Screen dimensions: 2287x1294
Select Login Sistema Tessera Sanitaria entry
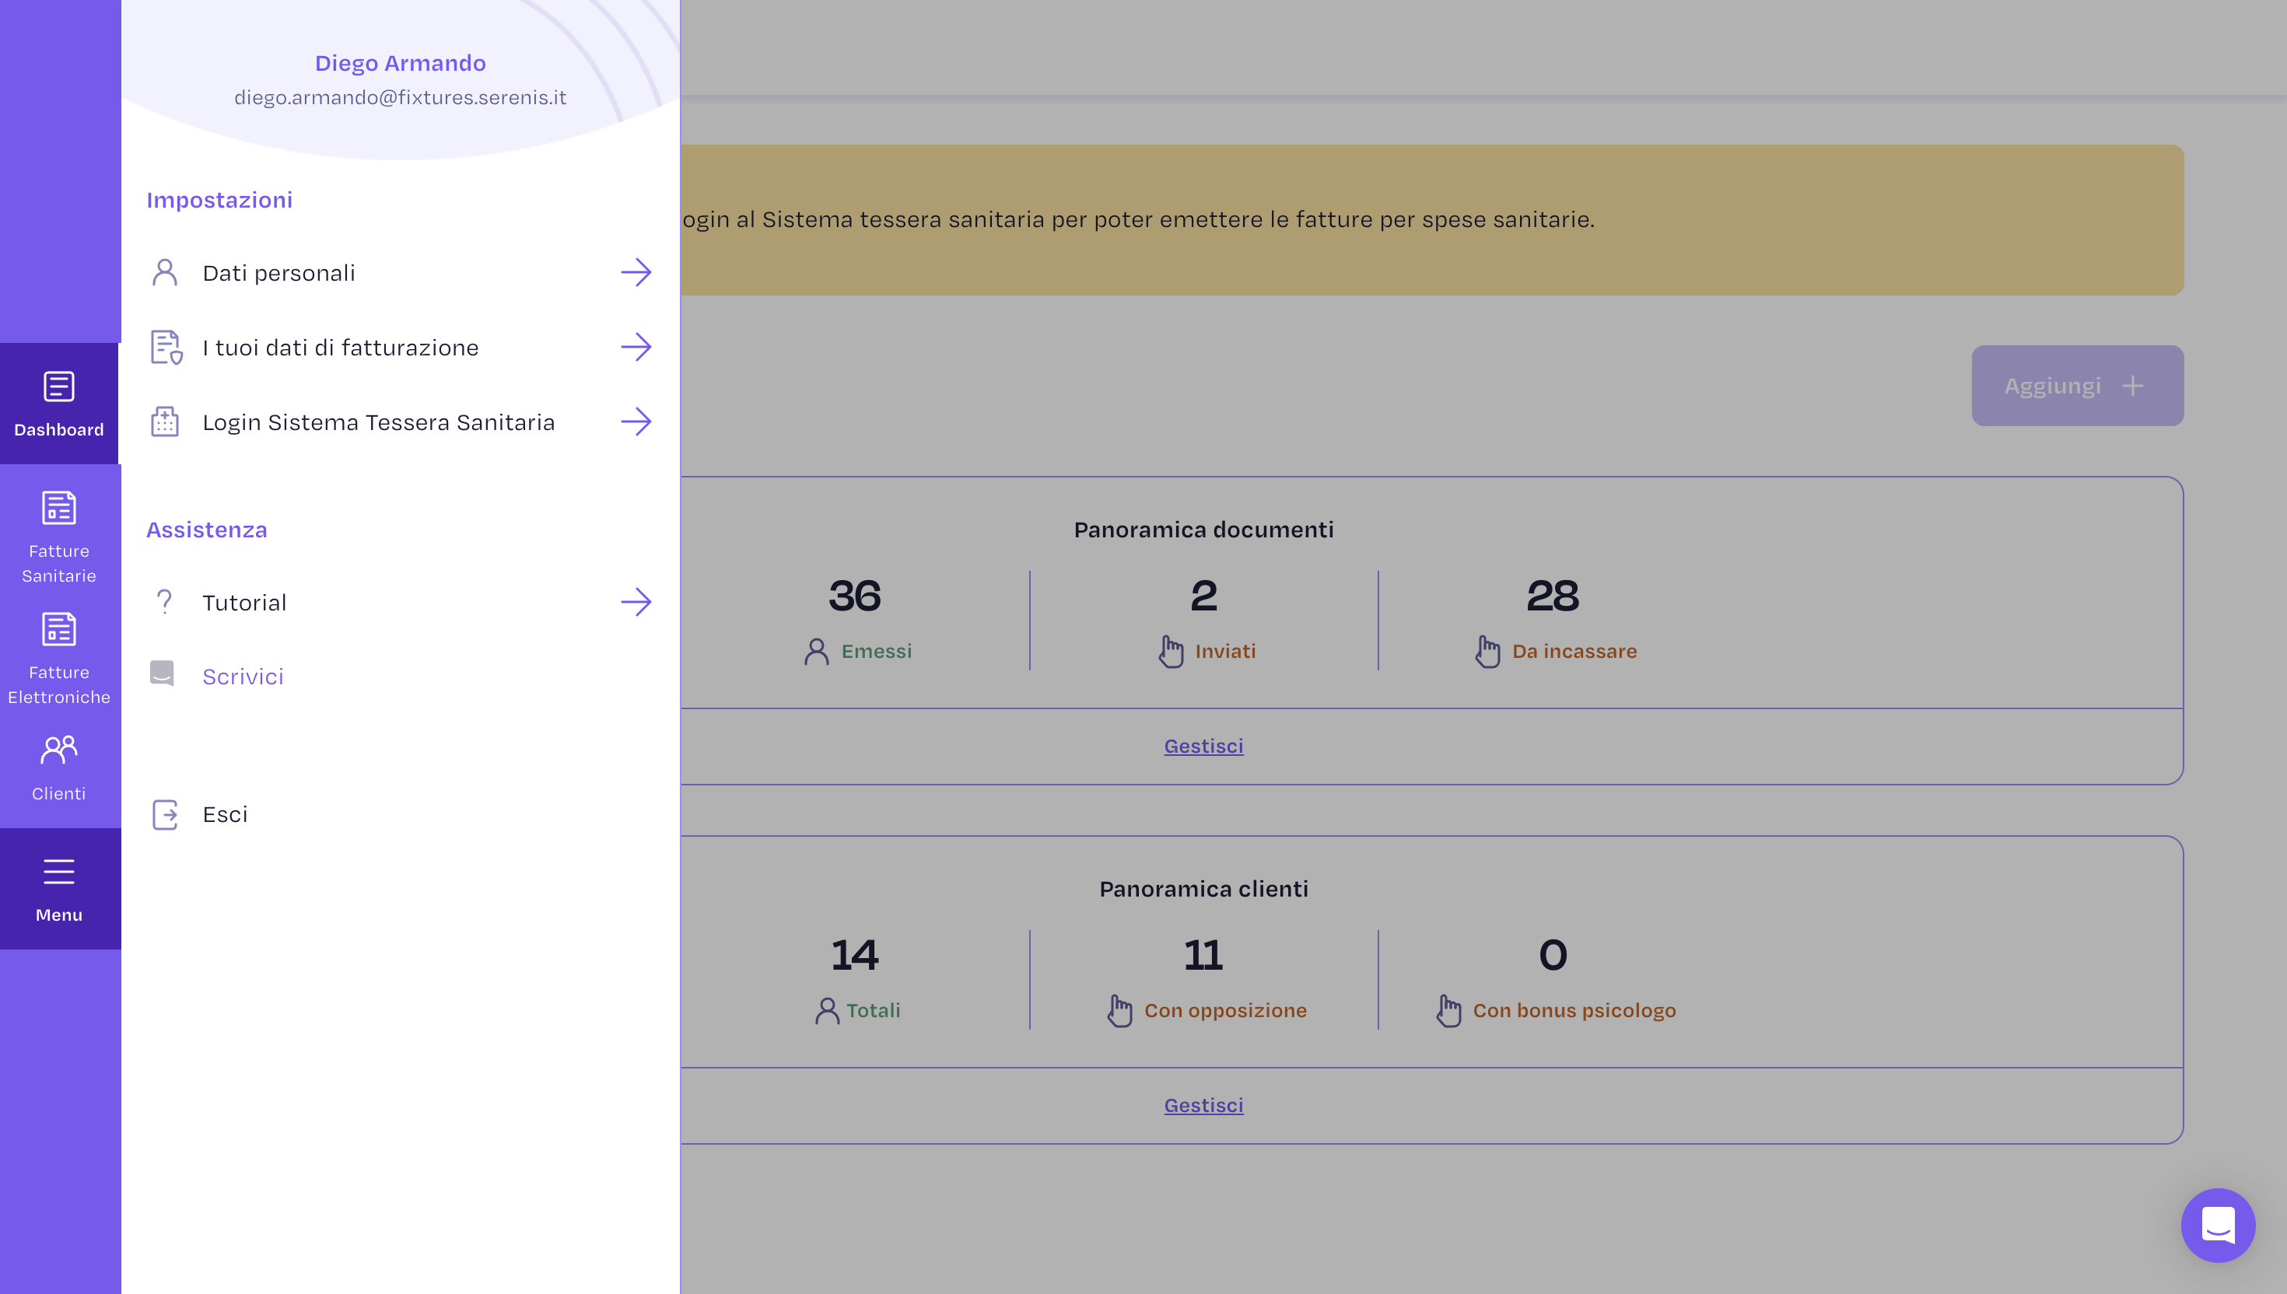click(378, 422)
